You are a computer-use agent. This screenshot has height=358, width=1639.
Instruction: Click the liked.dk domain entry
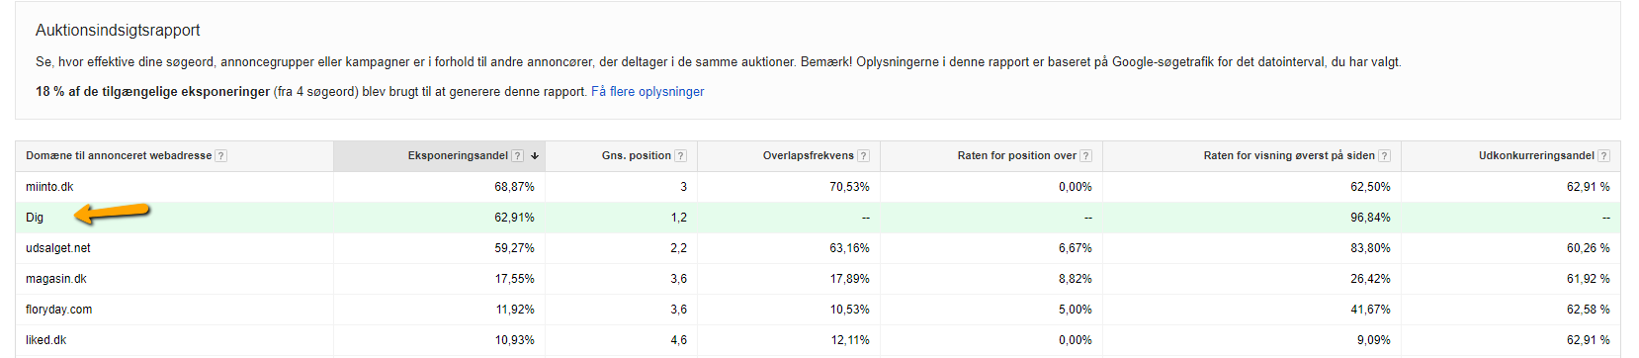pyautogui.click(x=45, y=340)
